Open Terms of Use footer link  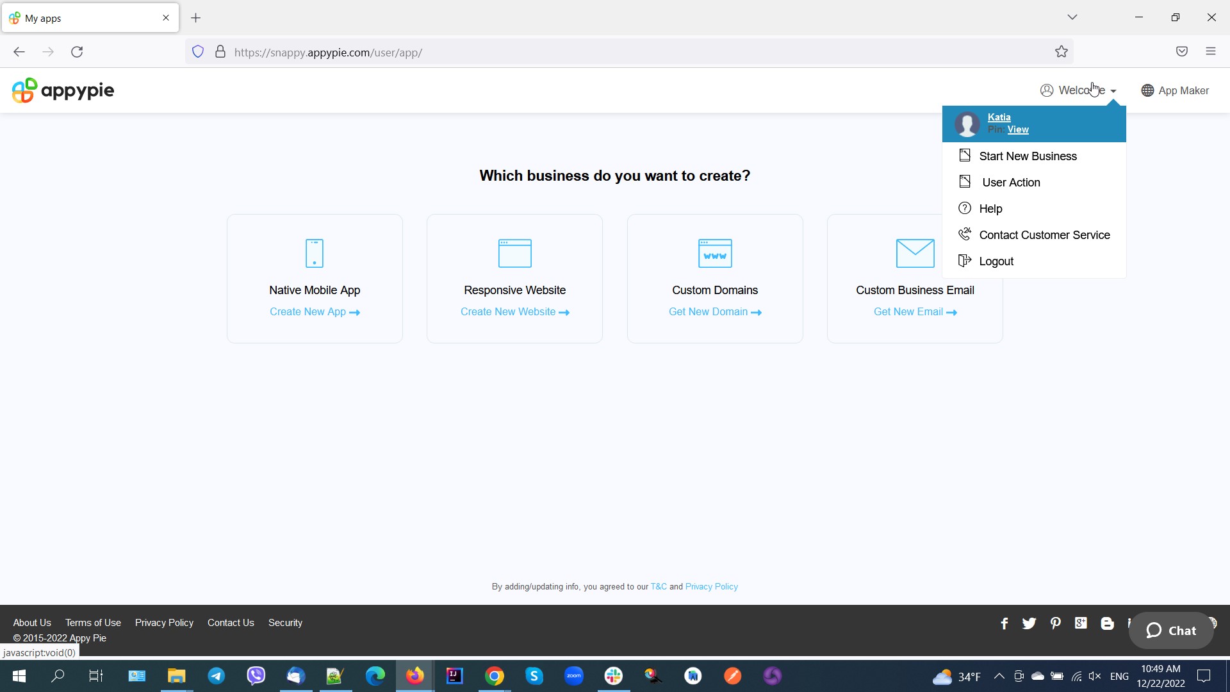coord(93,623)
